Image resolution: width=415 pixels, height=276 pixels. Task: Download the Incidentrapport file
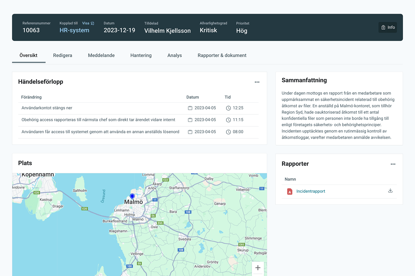390,191
